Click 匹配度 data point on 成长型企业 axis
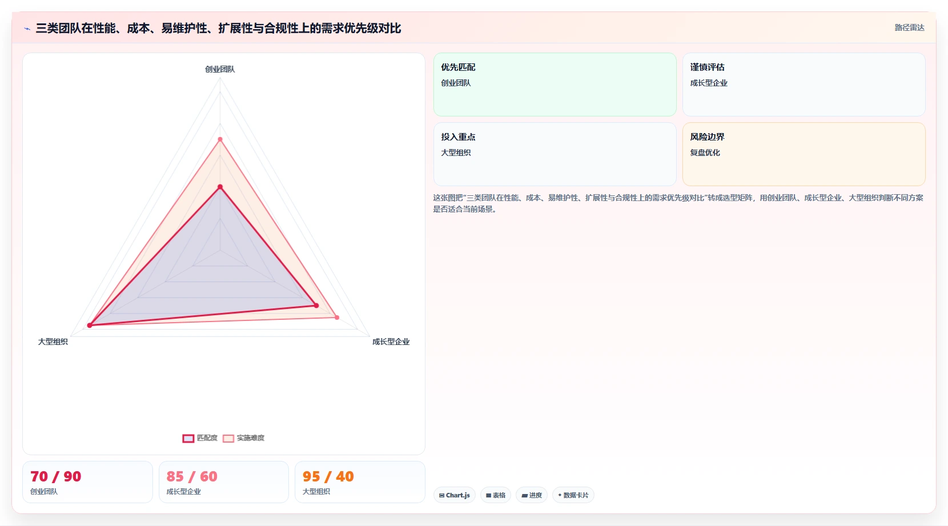Viewport: 948px width, 526px height. tap(316, 306)
